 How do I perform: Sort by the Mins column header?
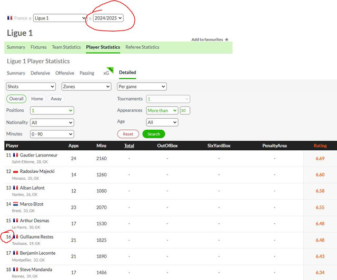[x=102, y=146]
